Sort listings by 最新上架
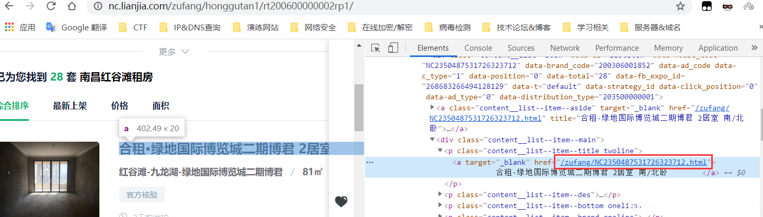The height and width of the screenshot is (217, 763). 70,106
